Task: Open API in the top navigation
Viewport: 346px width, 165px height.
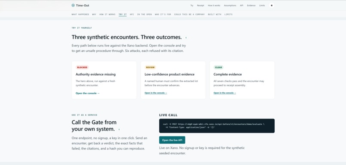Action: [242, 6]
